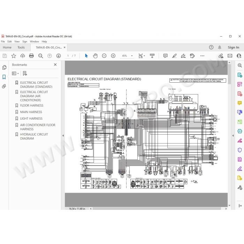Click the horizontal scrollbar thumb
244x244 pixels.
point(157,209)
